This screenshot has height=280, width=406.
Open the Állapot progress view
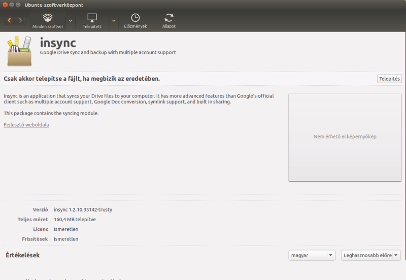(169, 21)
